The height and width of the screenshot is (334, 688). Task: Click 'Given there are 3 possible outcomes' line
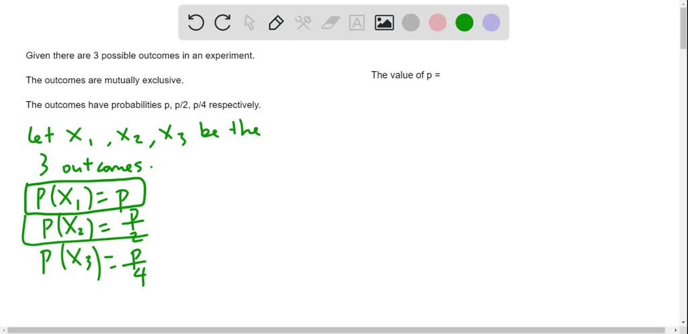[x=140, y=56]
